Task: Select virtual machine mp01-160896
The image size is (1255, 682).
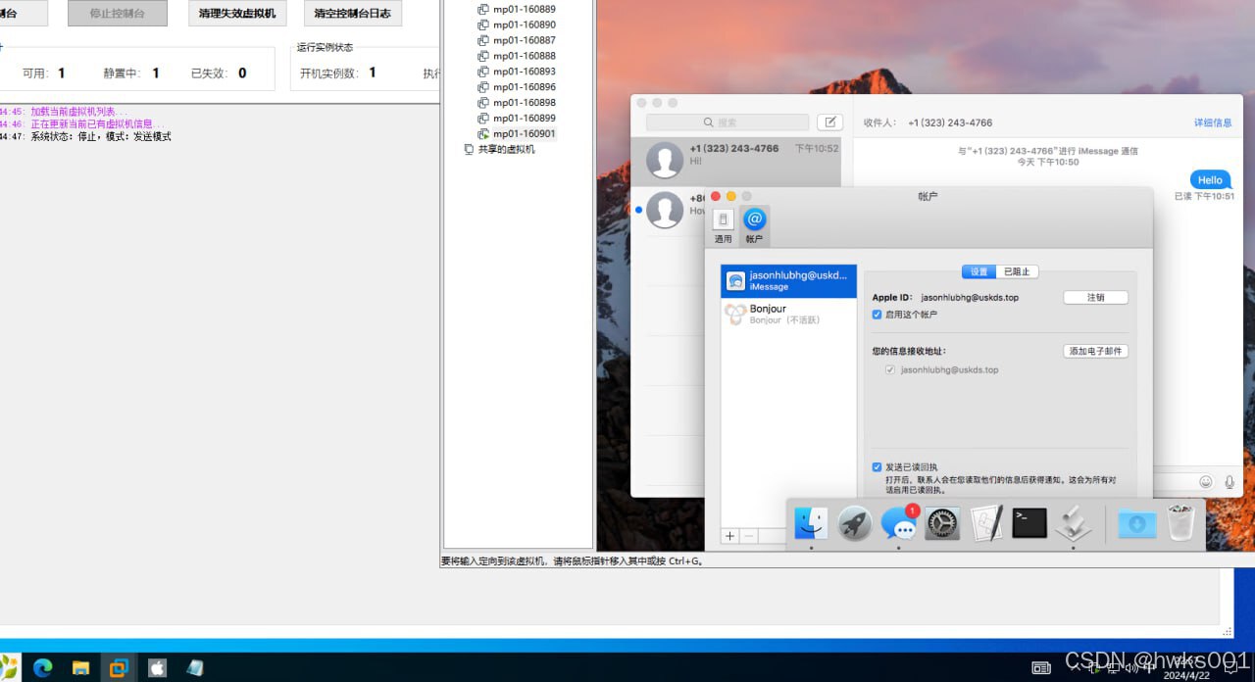Action: 524,87
